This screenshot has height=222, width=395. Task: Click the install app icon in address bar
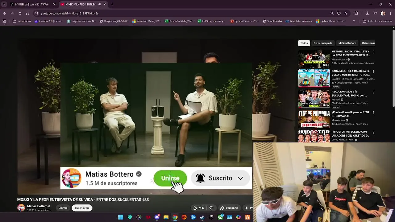[x=339, y=13]
